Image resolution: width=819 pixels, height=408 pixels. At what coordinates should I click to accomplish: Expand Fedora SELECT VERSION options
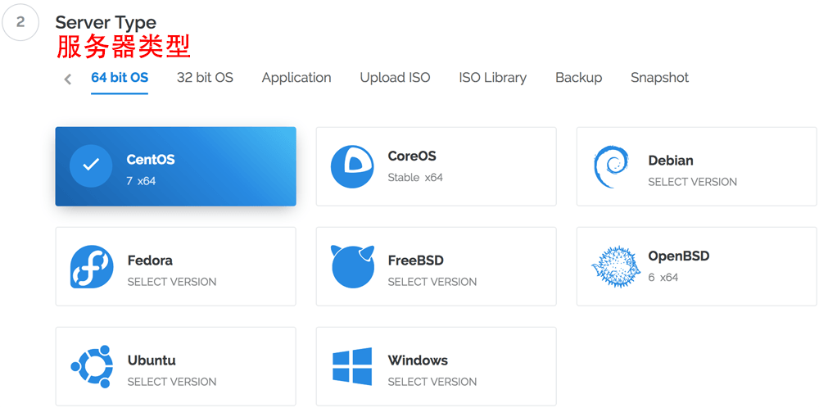[172, 282]
